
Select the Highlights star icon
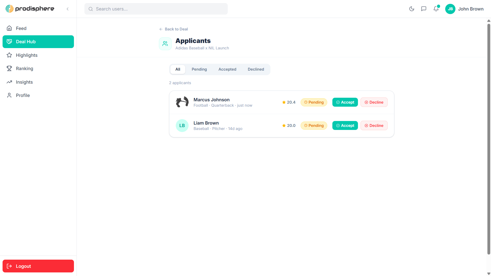(9, 55)
